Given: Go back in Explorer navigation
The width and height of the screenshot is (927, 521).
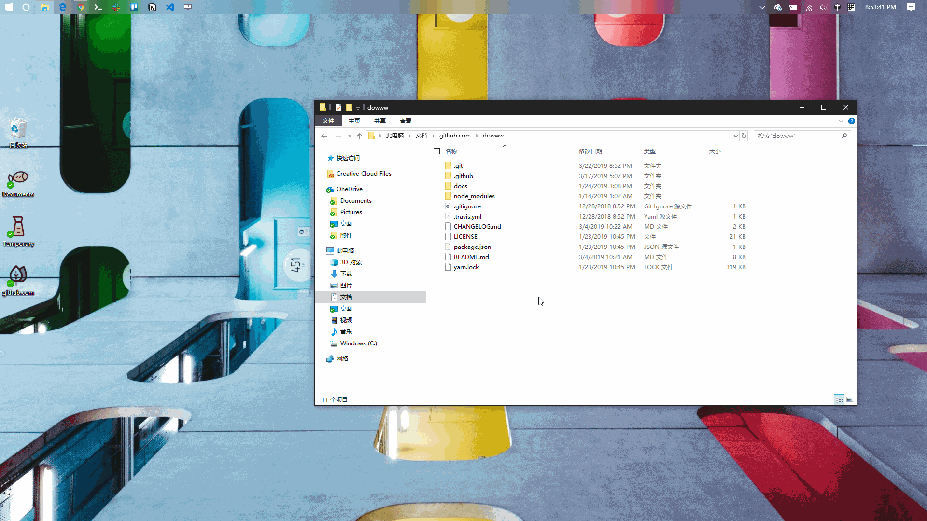Looking at the screenshot, I should [324, 136].
